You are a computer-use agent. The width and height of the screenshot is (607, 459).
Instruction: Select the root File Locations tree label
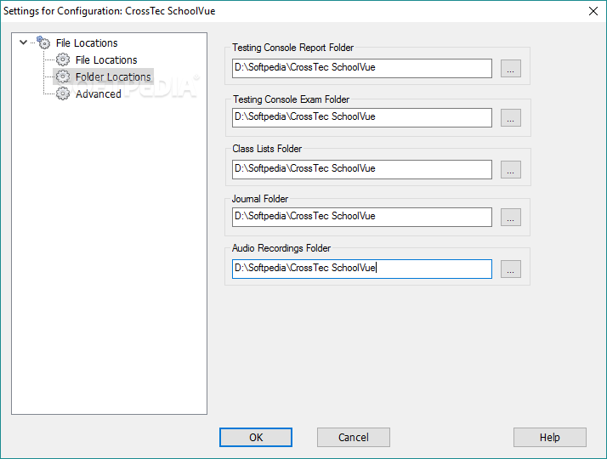87,43
